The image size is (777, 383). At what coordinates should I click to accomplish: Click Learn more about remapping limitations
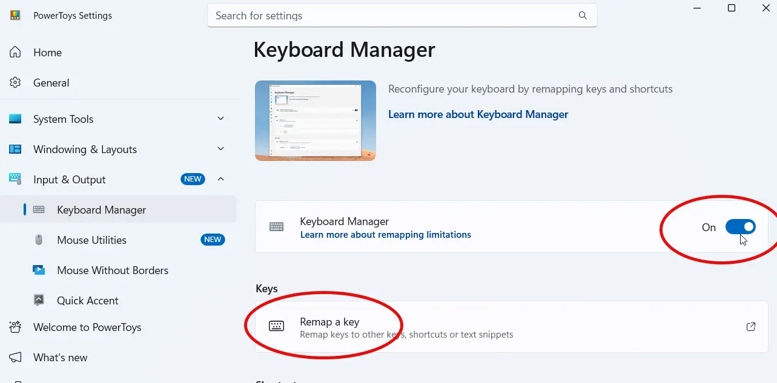pos(386,234)
